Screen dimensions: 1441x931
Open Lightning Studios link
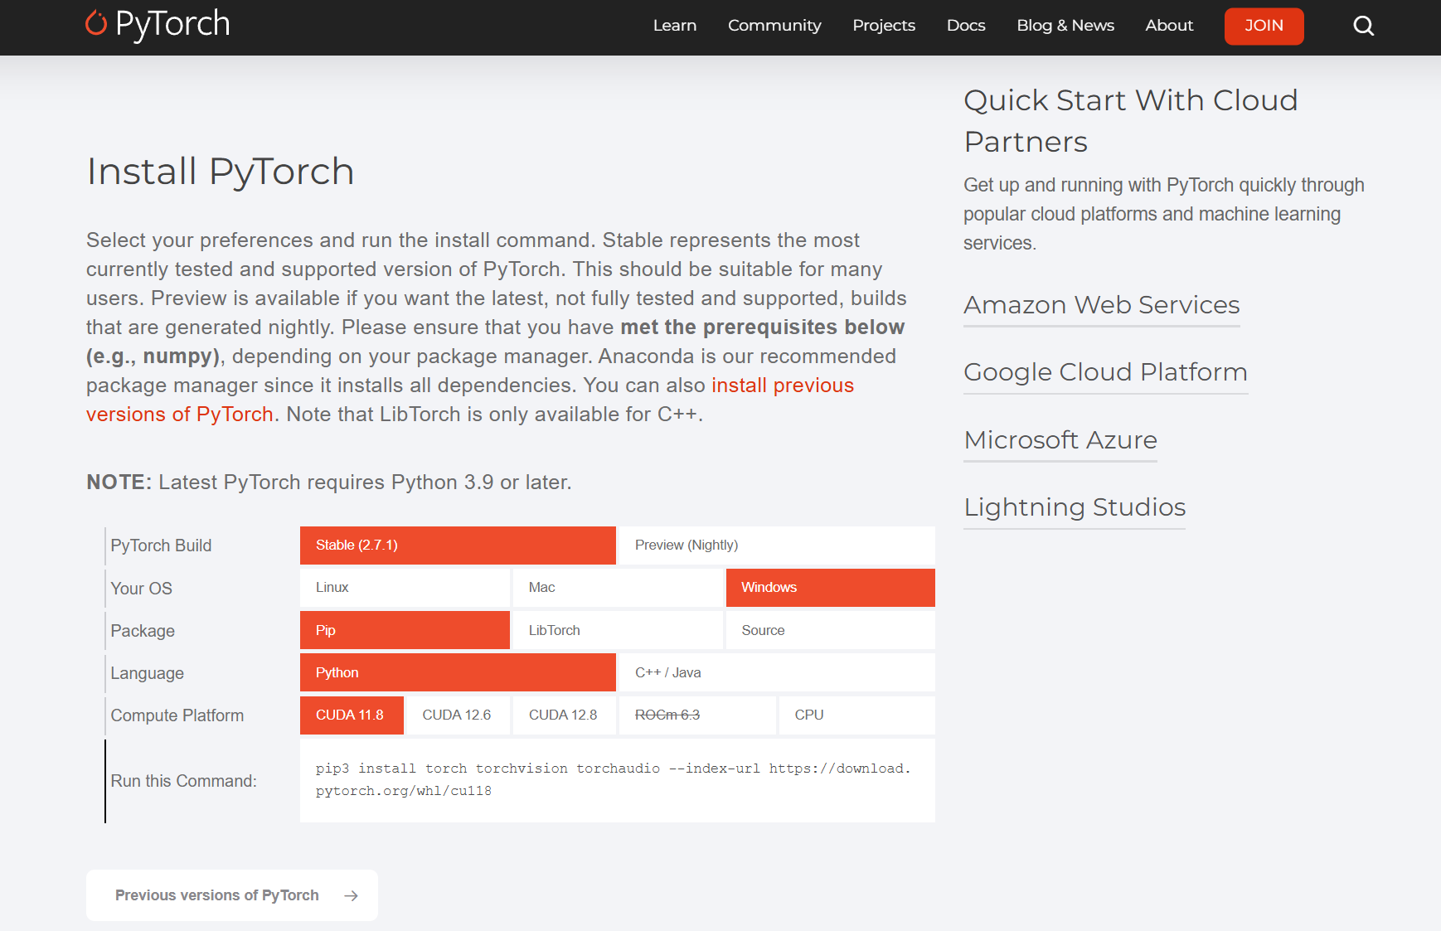(1075, 507)
